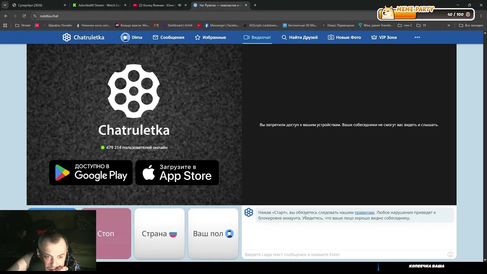Open the emoji smiley picker in chat

tap(450, 255)
